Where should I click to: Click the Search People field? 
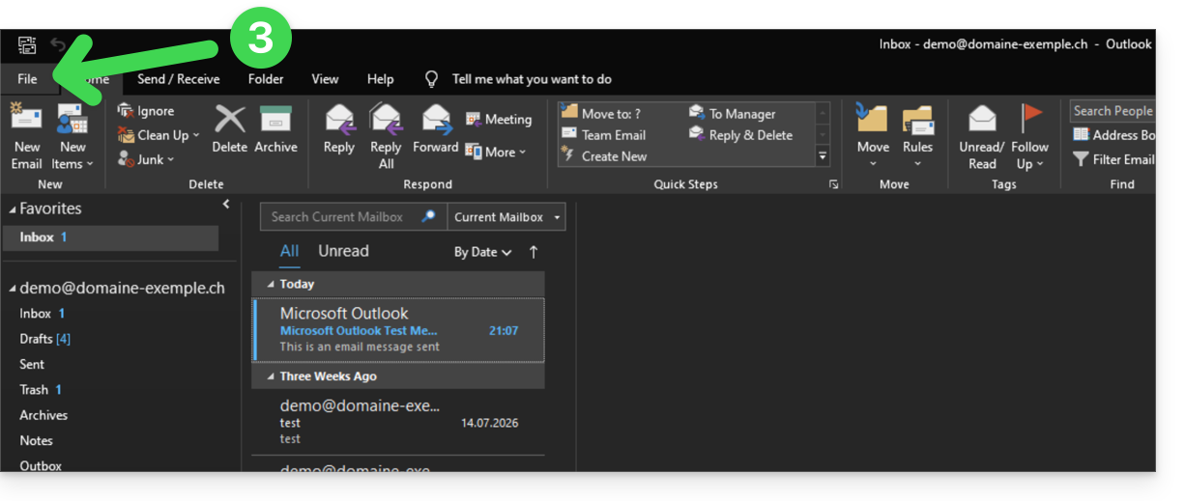pyautogui.click(x=1113, y=111)
